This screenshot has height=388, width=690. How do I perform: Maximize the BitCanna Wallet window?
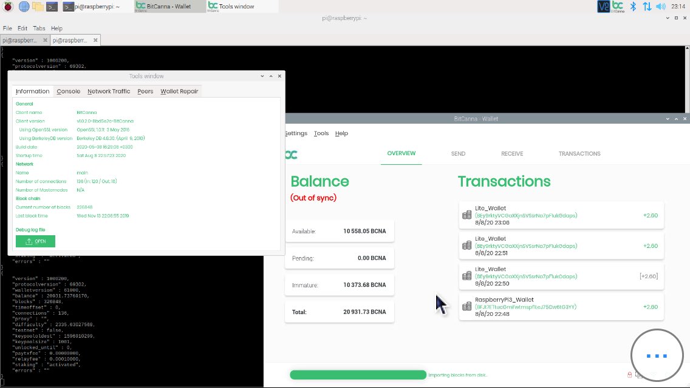[677, 119]
